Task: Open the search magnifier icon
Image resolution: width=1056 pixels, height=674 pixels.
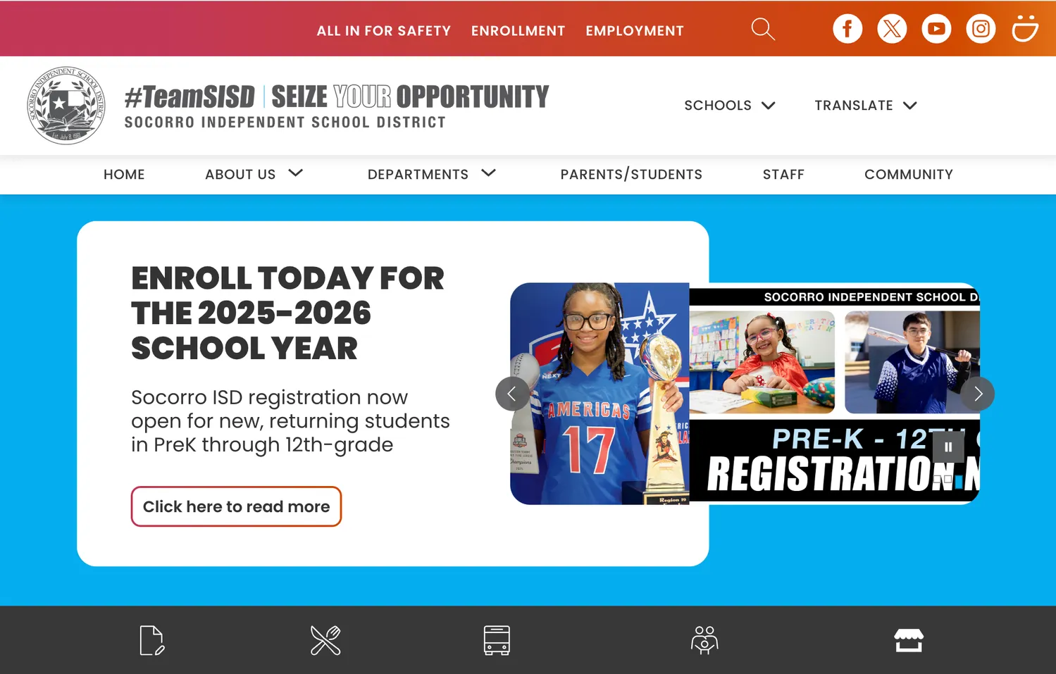Action: (x=763, y=29)
